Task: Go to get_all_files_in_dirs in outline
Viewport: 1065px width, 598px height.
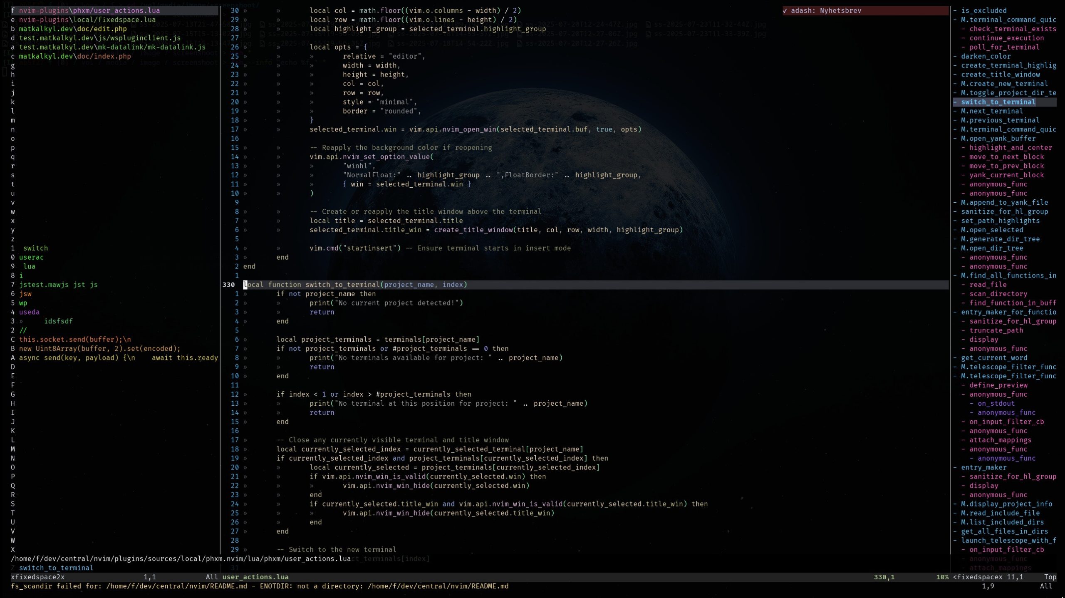Action: [1004, 532]
